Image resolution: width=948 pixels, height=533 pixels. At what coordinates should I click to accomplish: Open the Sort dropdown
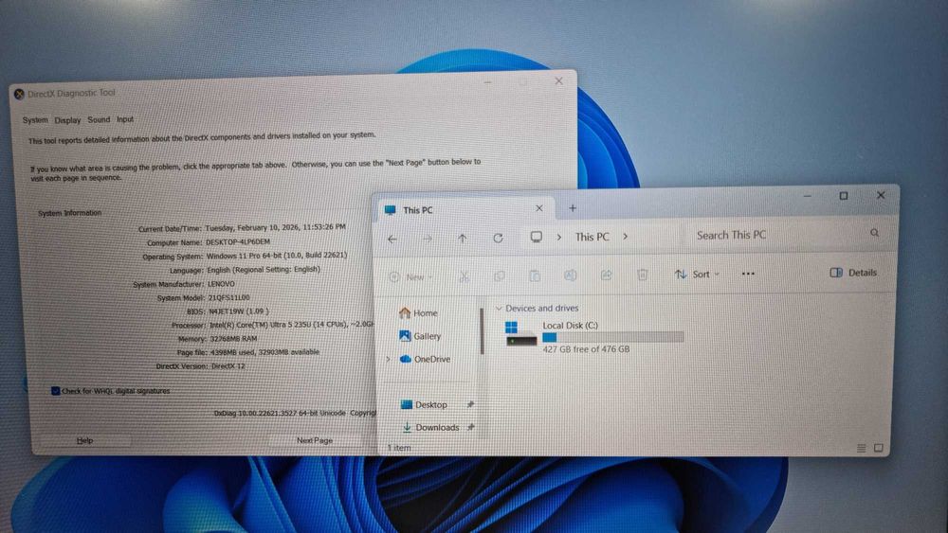point(698,274)
